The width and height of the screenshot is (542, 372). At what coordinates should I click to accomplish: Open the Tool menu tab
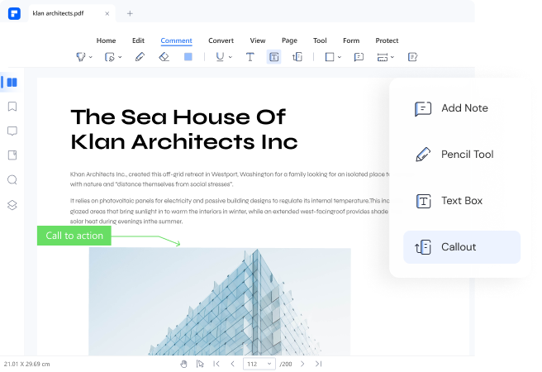coord(320,41)
